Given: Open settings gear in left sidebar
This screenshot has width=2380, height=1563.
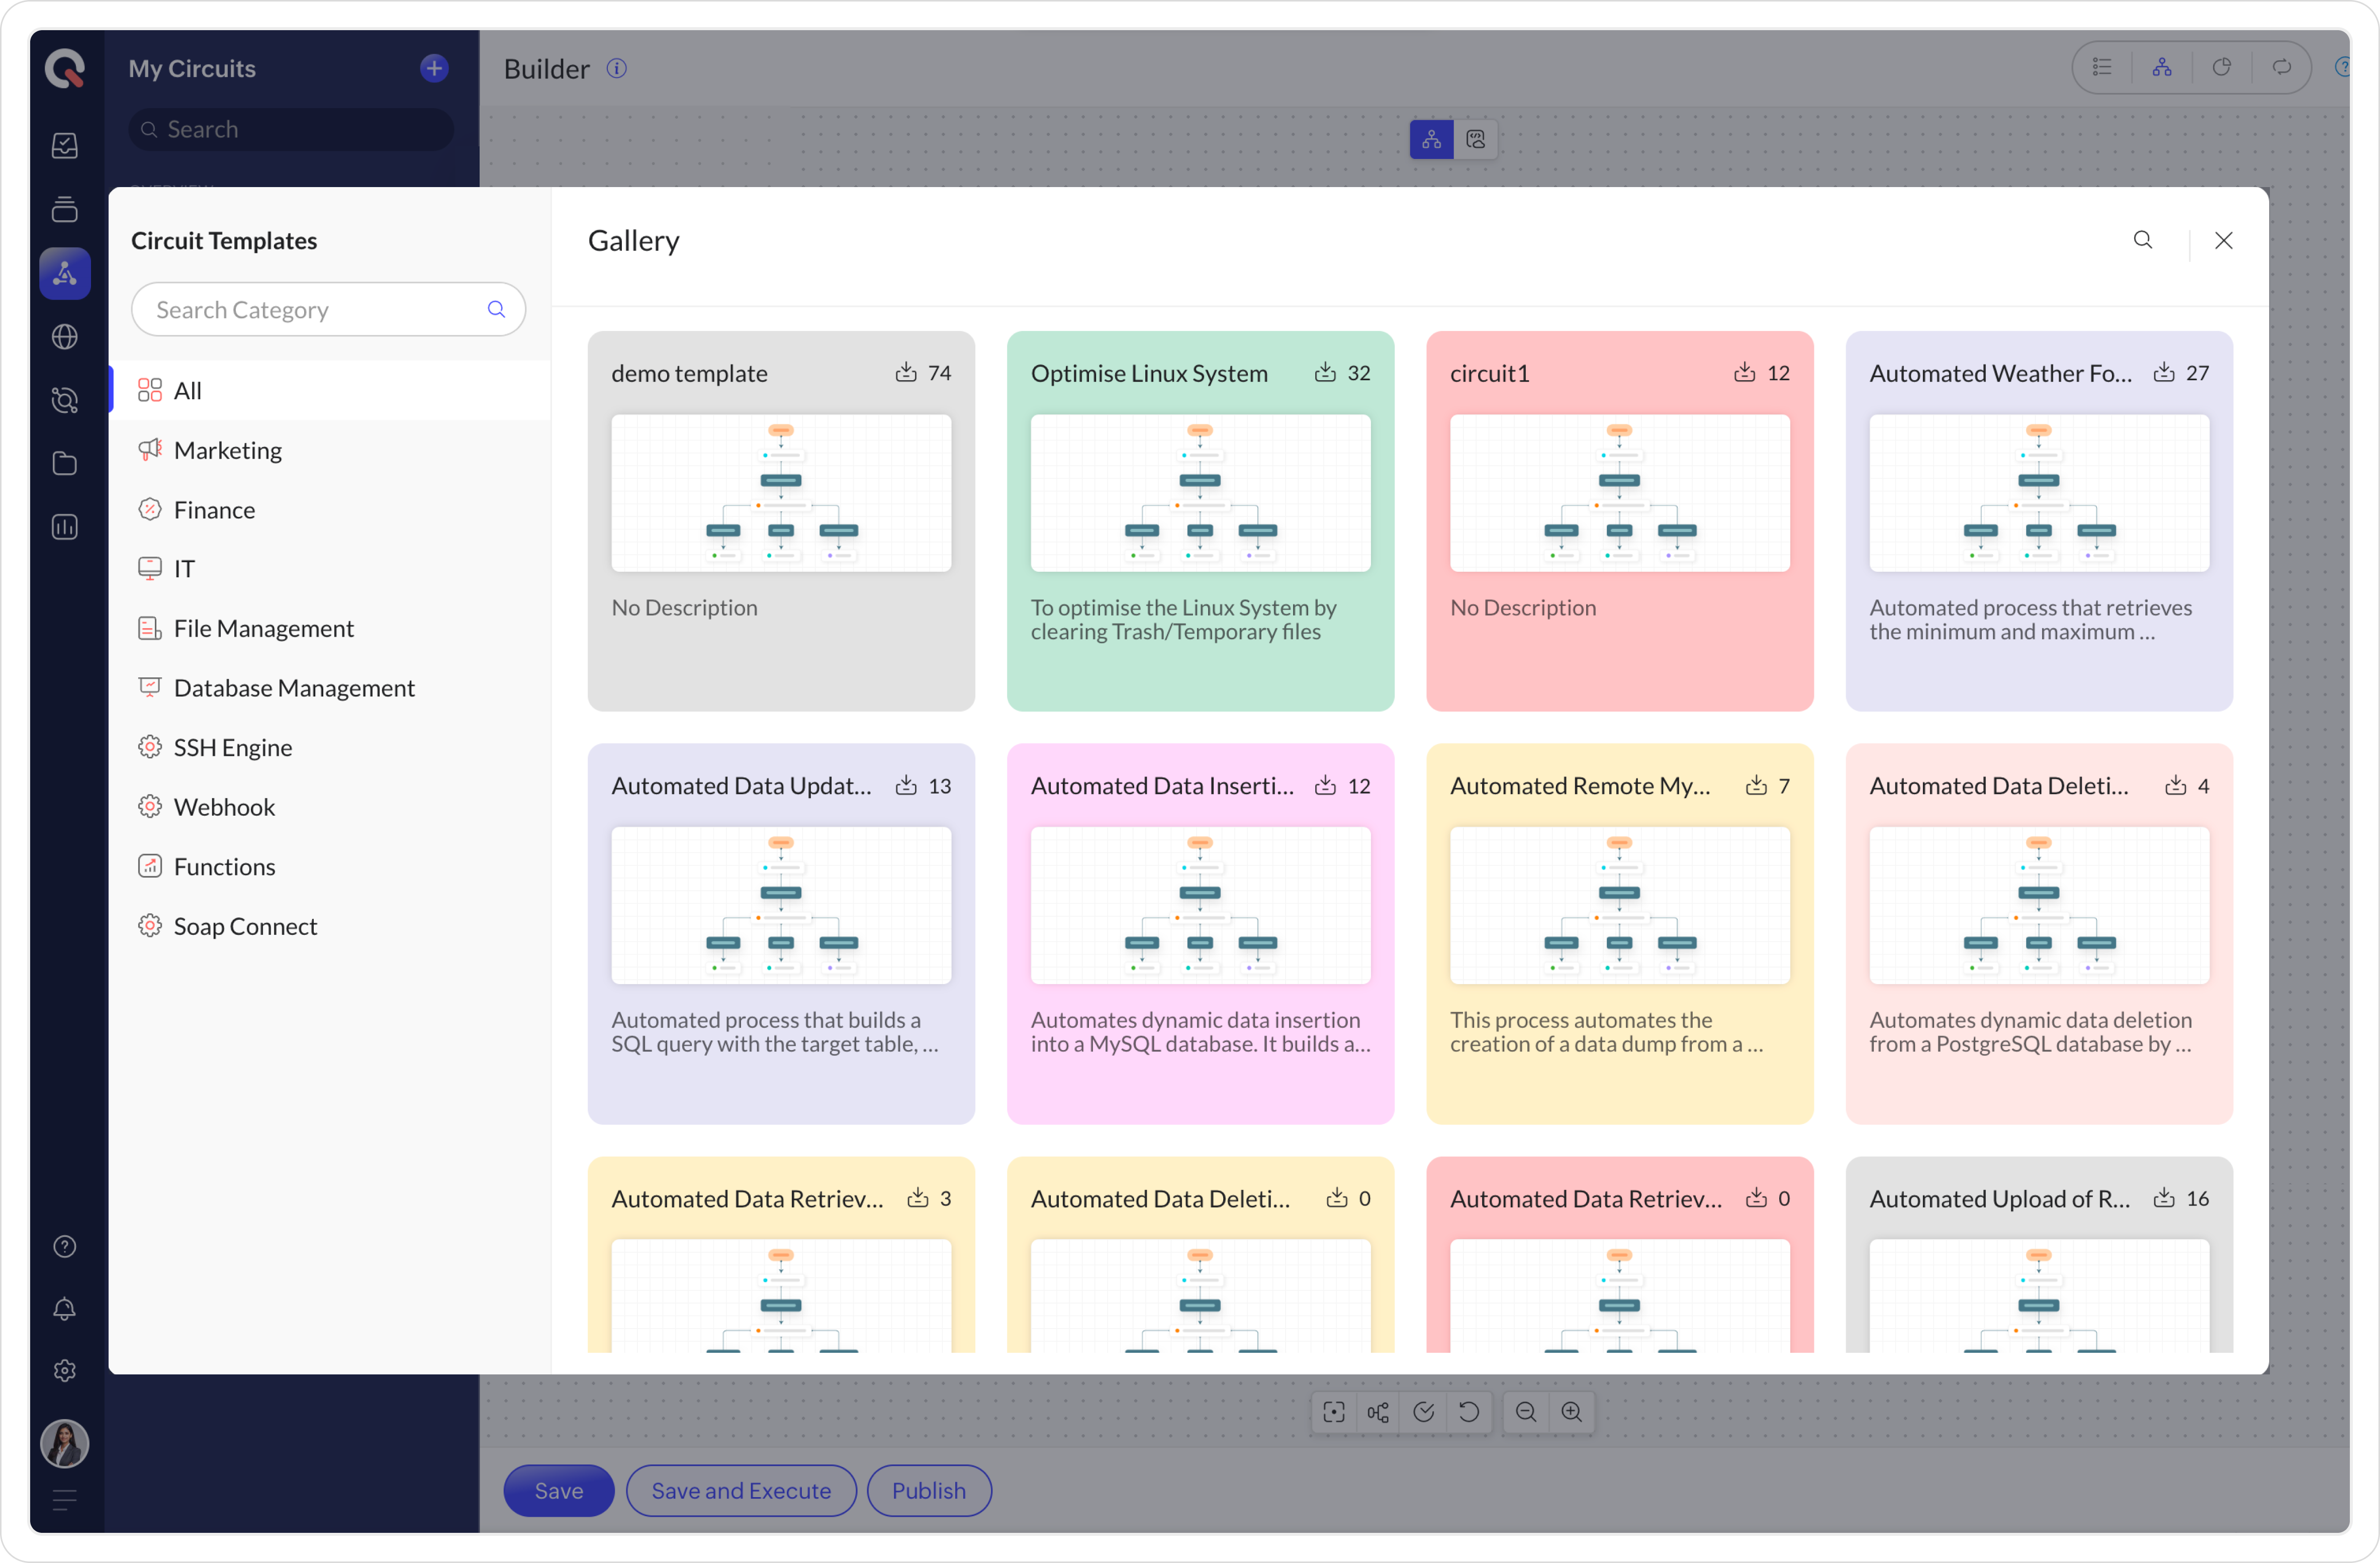Looking at the screenshot, I should tap(65, 1371).
